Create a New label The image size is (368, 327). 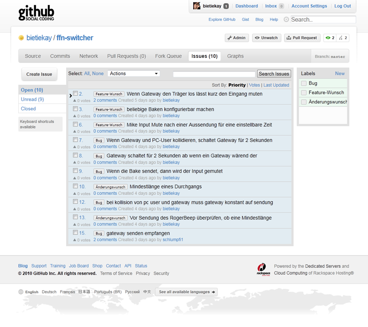click(x=340, y=74)
